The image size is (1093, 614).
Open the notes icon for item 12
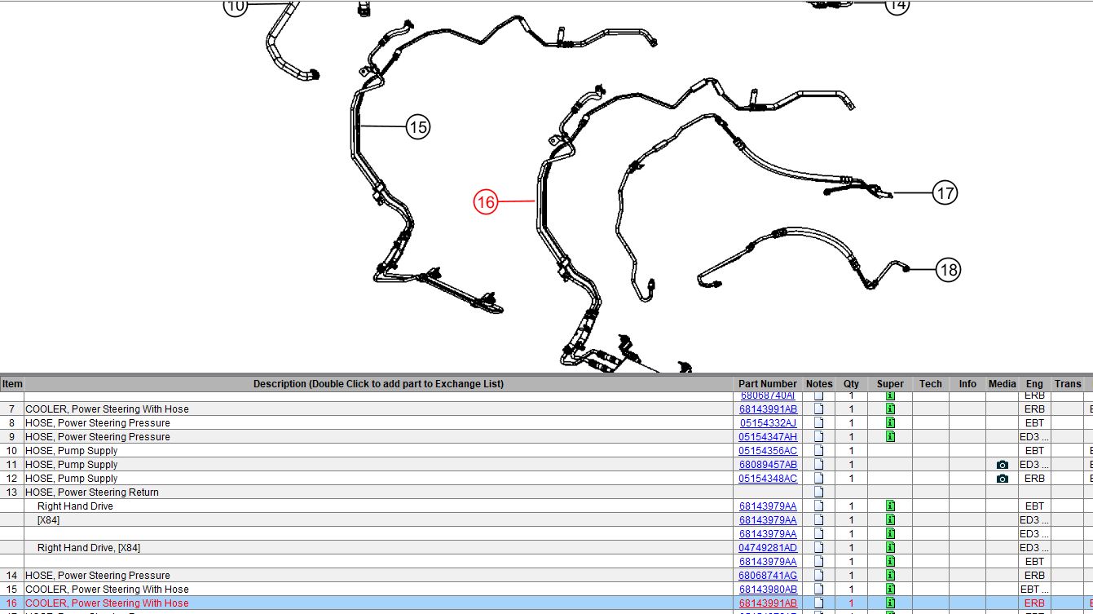pyautogui.click(x=819, y=479)
